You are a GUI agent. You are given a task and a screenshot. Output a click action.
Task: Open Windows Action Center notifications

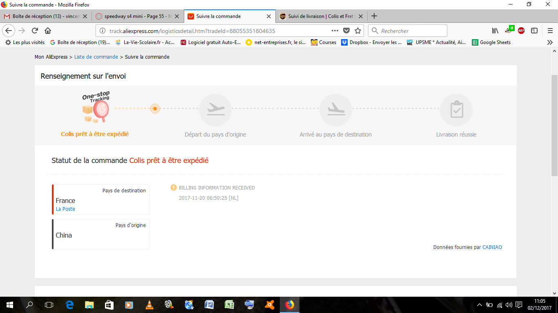click(519, 305)
